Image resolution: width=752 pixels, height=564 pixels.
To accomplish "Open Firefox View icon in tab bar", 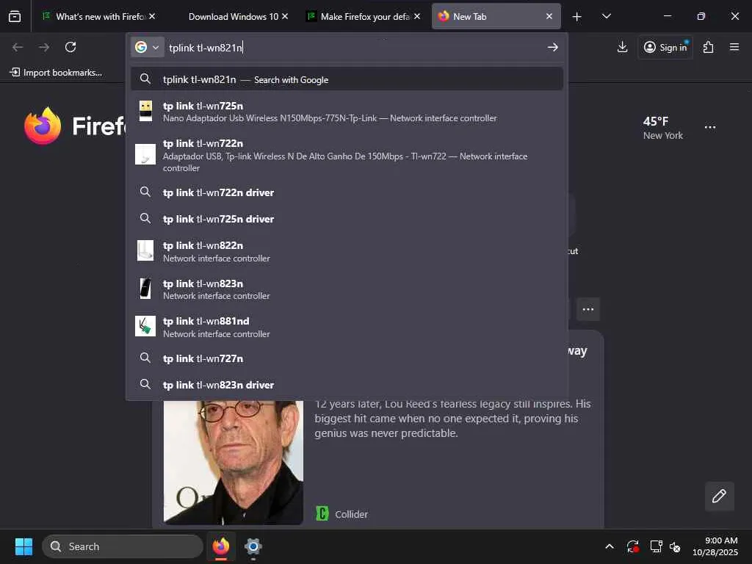I will [x=15, y=16].
